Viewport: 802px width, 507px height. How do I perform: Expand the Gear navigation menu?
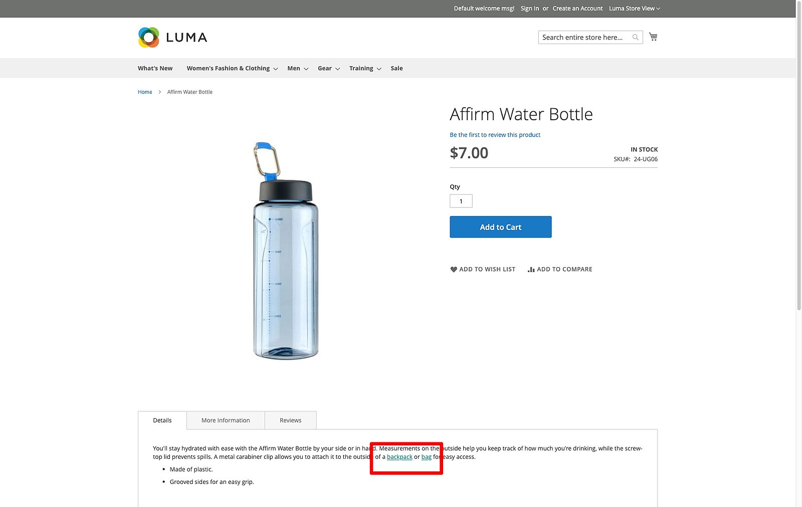point(325,68)
